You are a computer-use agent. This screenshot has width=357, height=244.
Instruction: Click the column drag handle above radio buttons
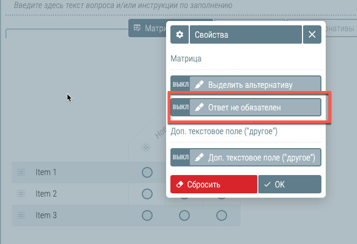click(x=146, y=148)
